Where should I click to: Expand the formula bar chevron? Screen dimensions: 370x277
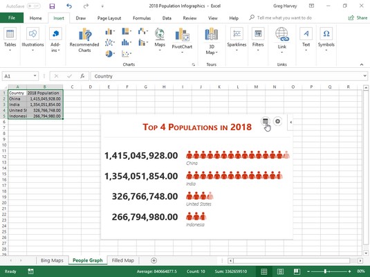364,76
